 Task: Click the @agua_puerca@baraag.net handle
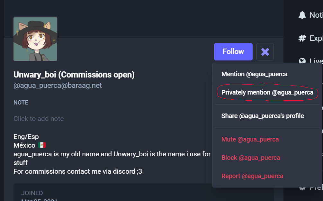tap(58, 85)
